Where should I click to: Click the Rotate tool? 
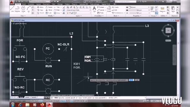(49, 7)
